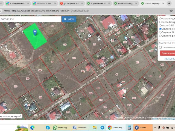Select the Карта 2GIS radio option
Image resolution: width=175 pixels, height=131 pixels.
(x=161, y=25)
